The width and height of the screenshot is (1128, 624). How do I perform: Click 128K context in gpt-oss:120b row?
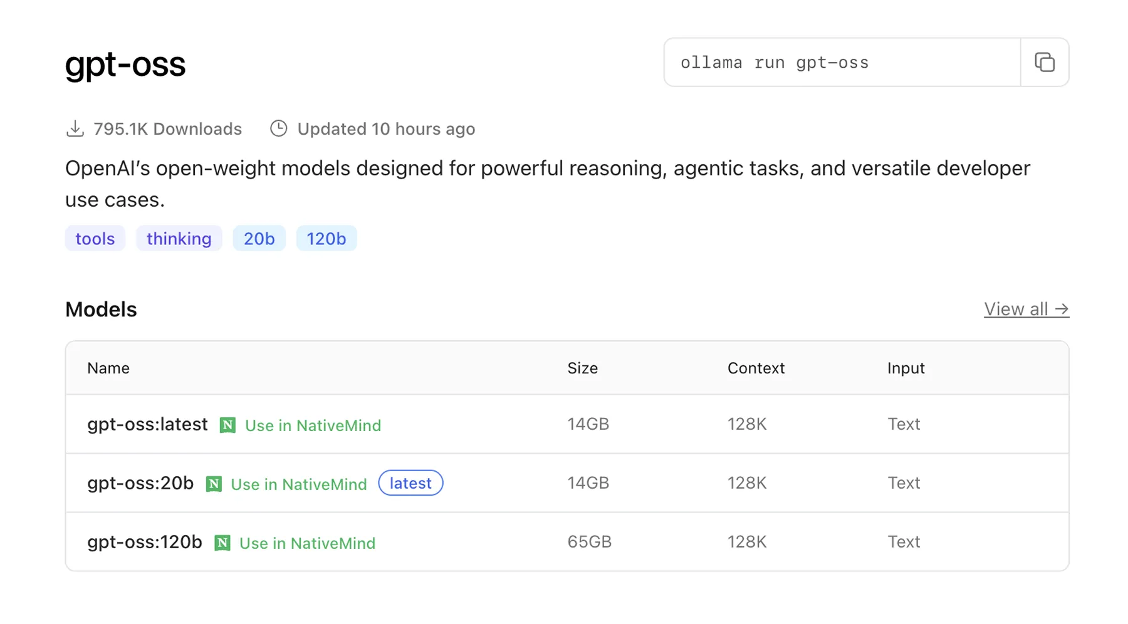pos(747,542)
